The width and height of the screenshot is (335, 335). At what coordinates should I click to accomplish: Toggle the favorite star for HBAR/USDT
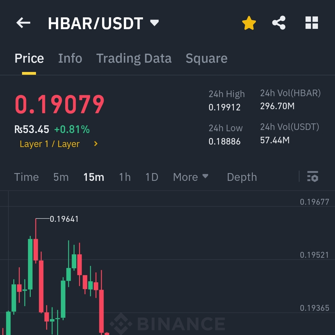pyautogui.click(x=249, y=23)
